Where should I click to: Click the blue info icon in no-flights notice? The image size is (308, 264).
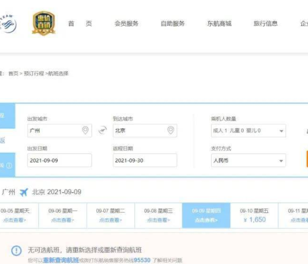pos(16,251)
